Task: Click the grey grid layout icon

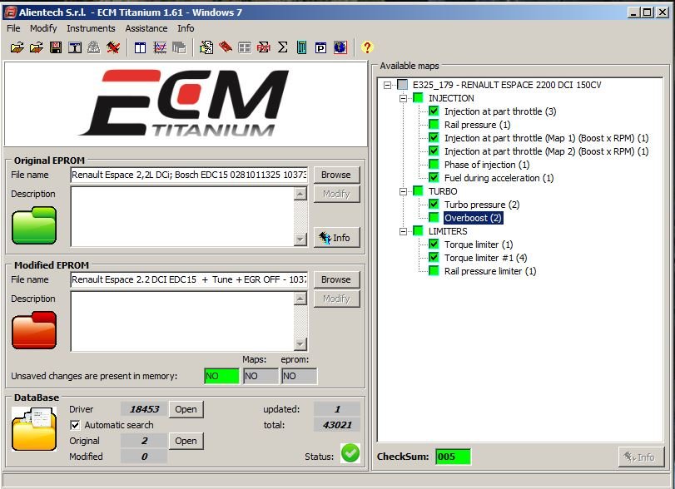Action: click(245, 47)
